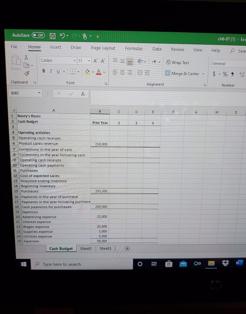Toggle Underline formatting
The height and width of the screenshot is (314, 246).
pos(58,71)
